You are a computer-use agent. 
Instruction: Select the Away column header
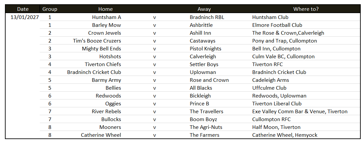click(204, 9)
